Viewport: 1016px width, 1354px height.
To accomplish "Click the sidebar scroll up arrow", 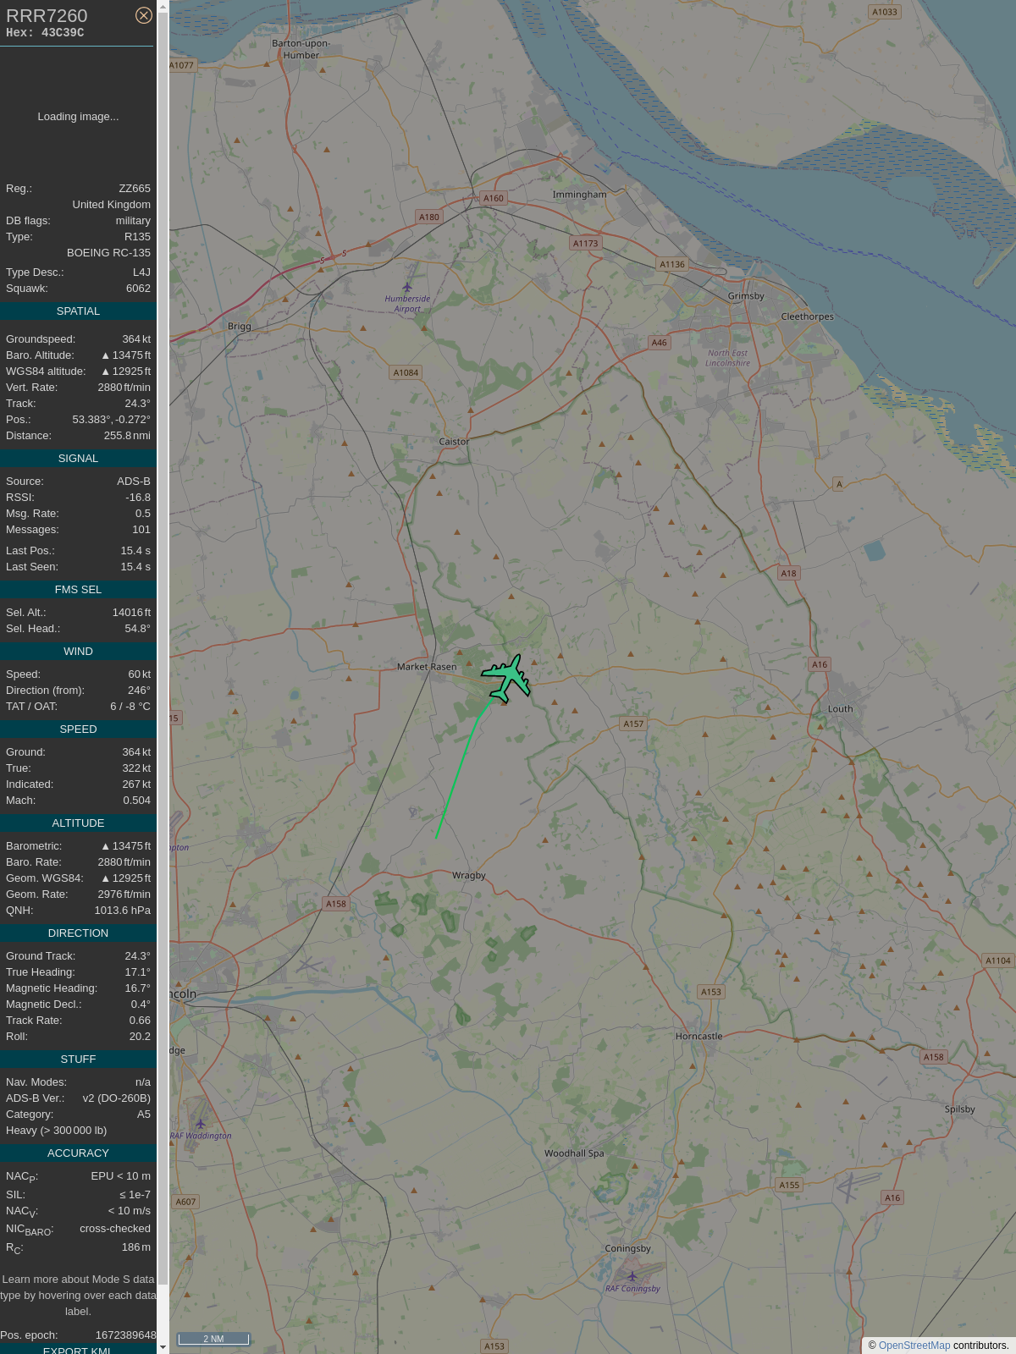I will point(163,7).
